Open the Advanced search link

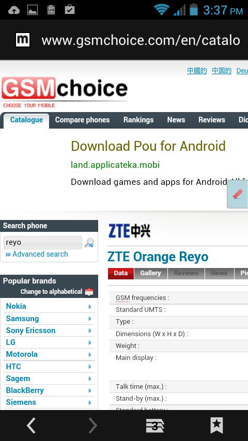(40, 254)
